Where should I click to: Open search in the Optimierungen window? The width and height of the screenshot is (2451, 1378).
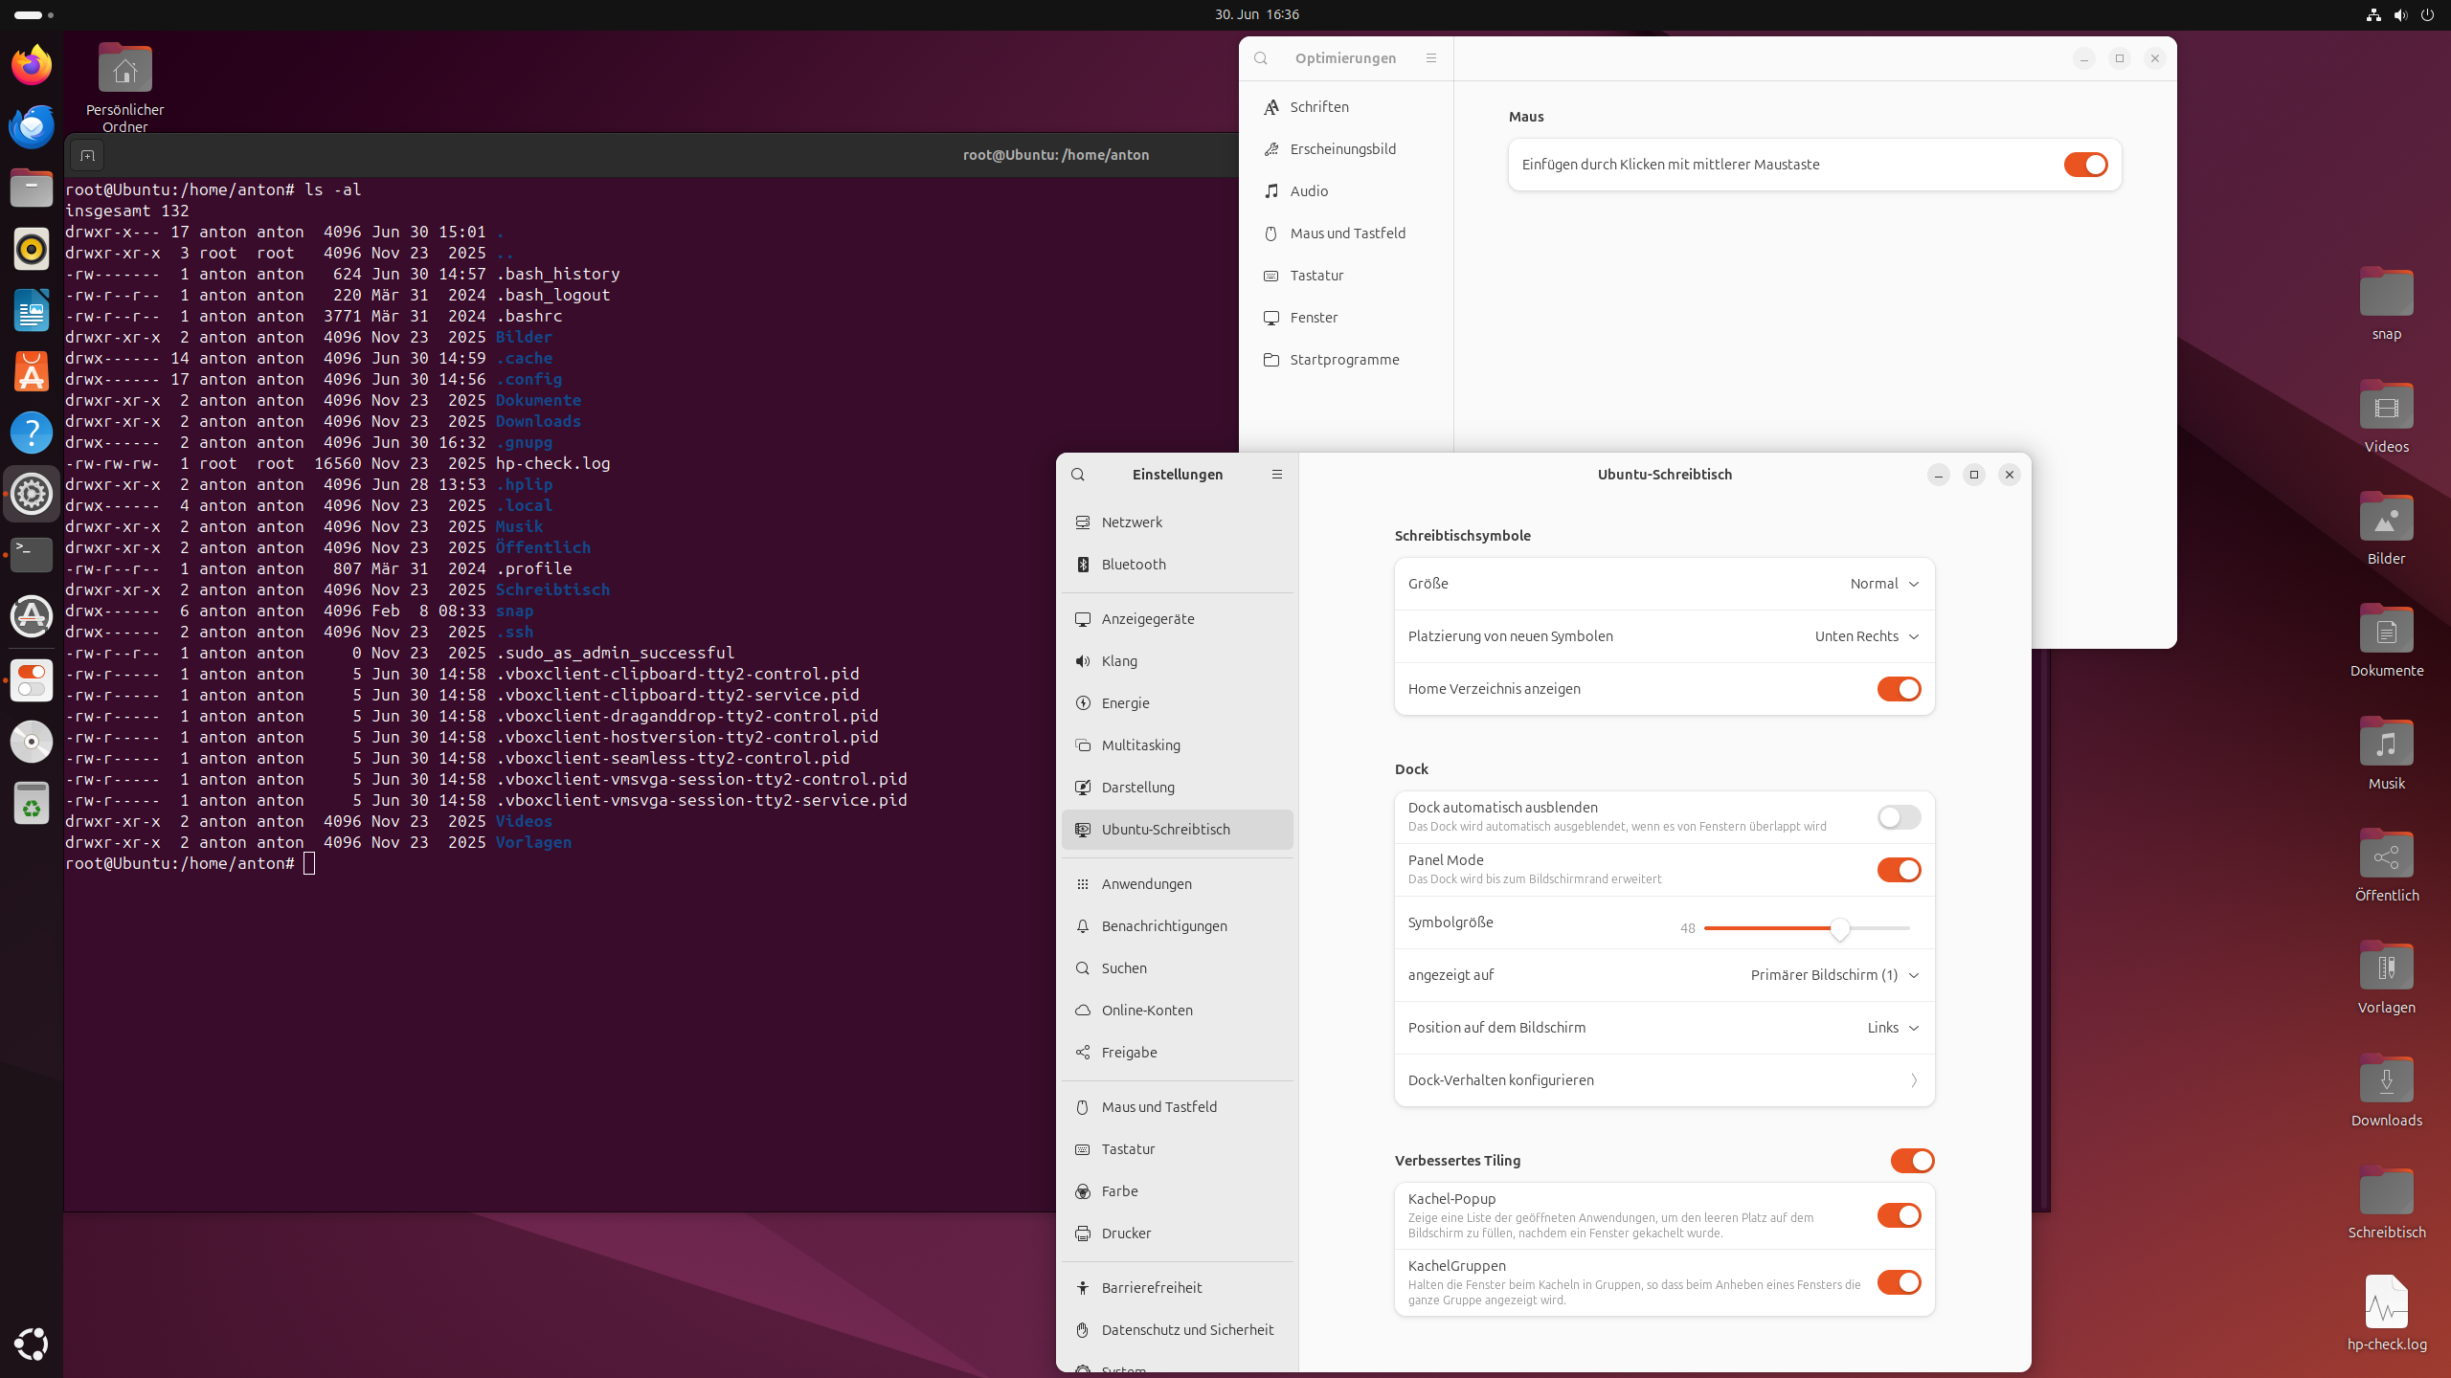pyautogui.click(x=1261, y=58)
